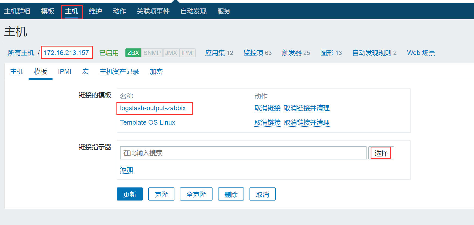Click the SNMP availability badge
Viewport: 474px width, 225px height.
point(152,53)
